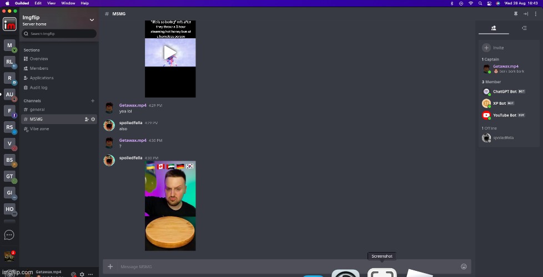This screenshot has height=277, width=543.
Task: Switch to the members list tab
Action: 494,28
